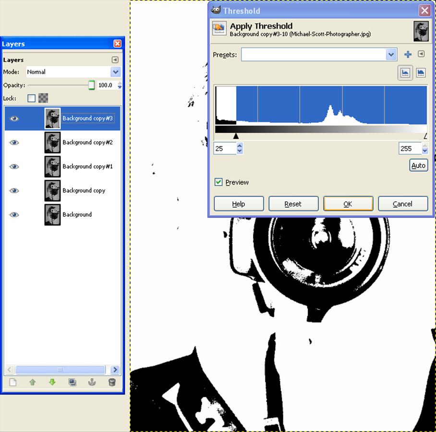Viewport: 436px width, 432px height.
Task: Select the Background copy#2 layer name
Action: point(87,142)
